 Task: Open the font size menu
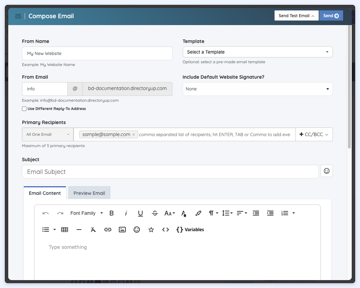[x=170, y=213]
